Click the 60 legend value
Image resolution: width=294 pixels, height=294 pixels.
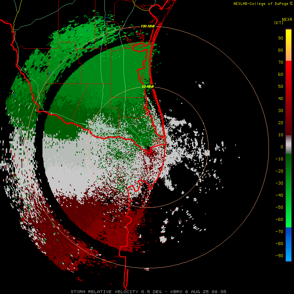tap(281, 74)
